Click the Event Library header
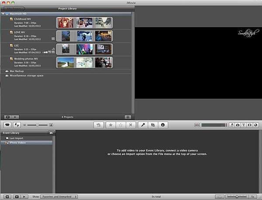The image size is (262, 200). pos(11,133)
